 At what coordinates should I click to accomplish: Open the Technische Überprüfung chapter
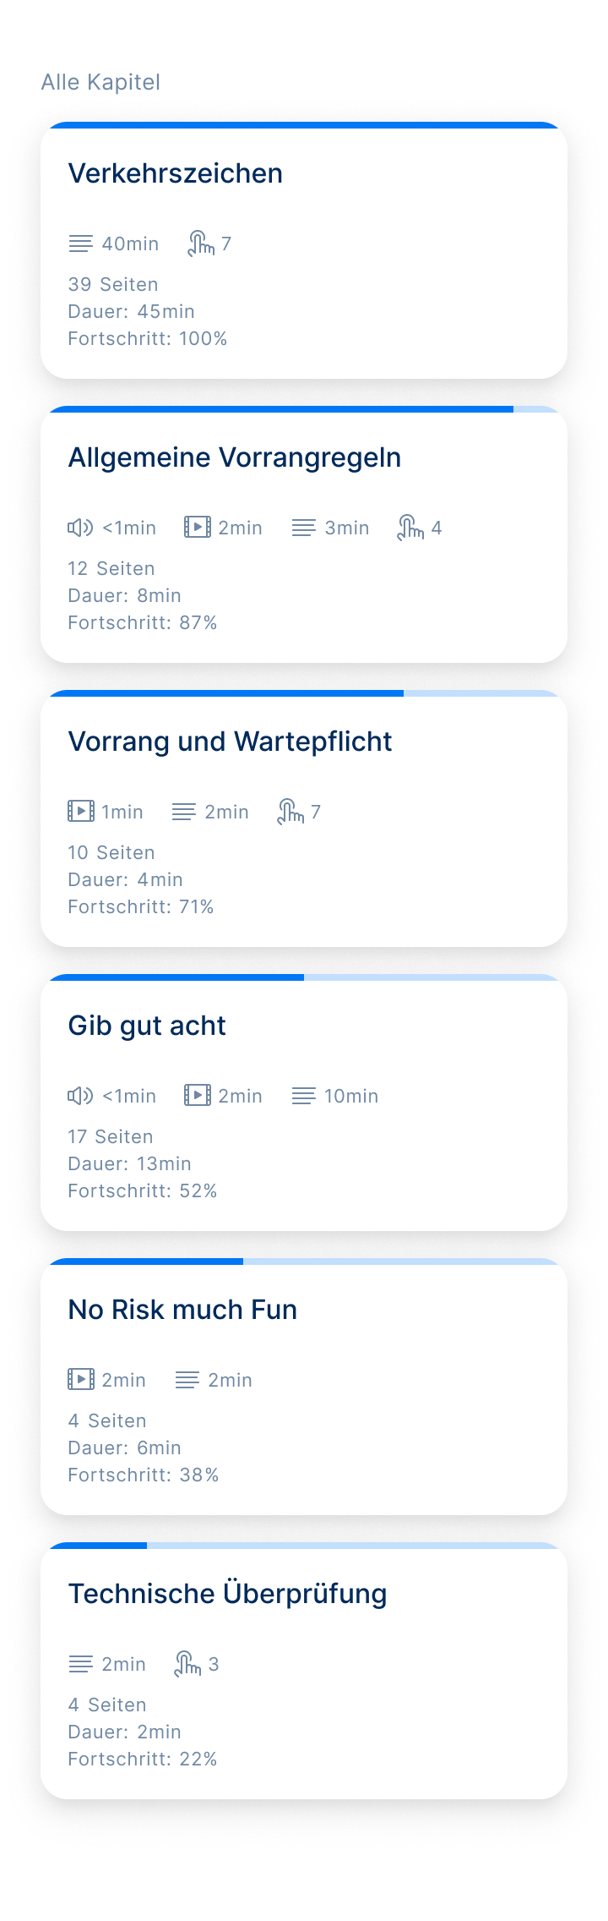click(304, 1671)
